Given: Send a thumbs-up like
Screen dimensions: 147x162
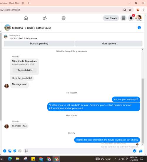Looking at the screenshot, I should click(x=141, y=151).
